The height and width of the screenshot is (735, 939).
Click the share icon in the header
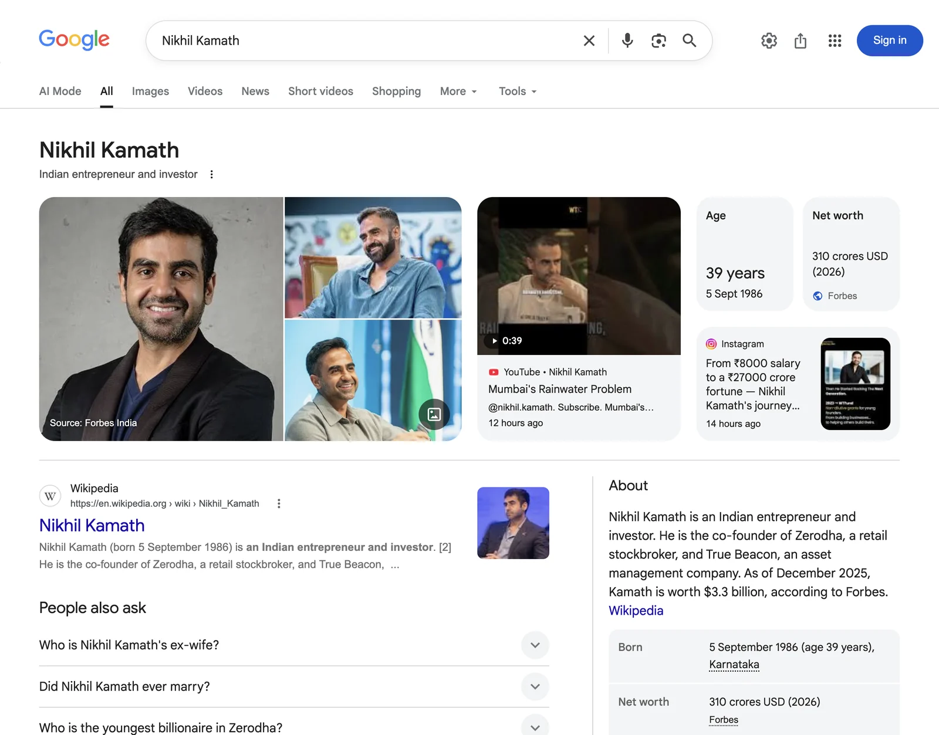click(800, 40)
